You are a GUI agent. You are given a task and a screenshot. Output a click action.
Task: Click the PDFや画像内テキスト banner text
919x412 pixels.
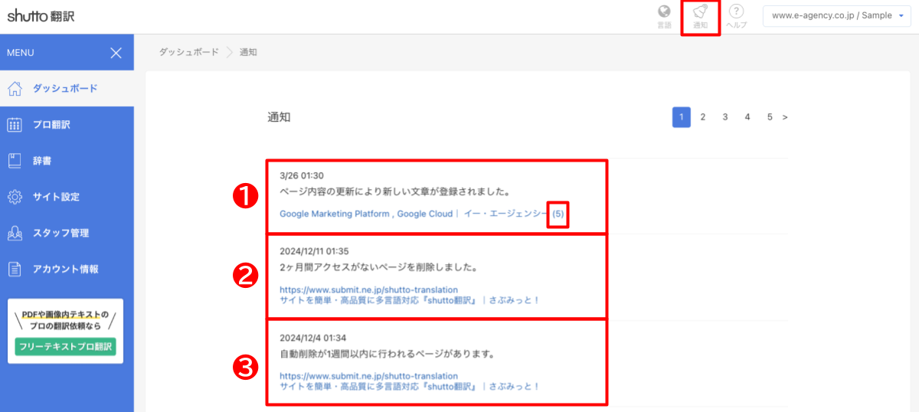click(65, 320)
